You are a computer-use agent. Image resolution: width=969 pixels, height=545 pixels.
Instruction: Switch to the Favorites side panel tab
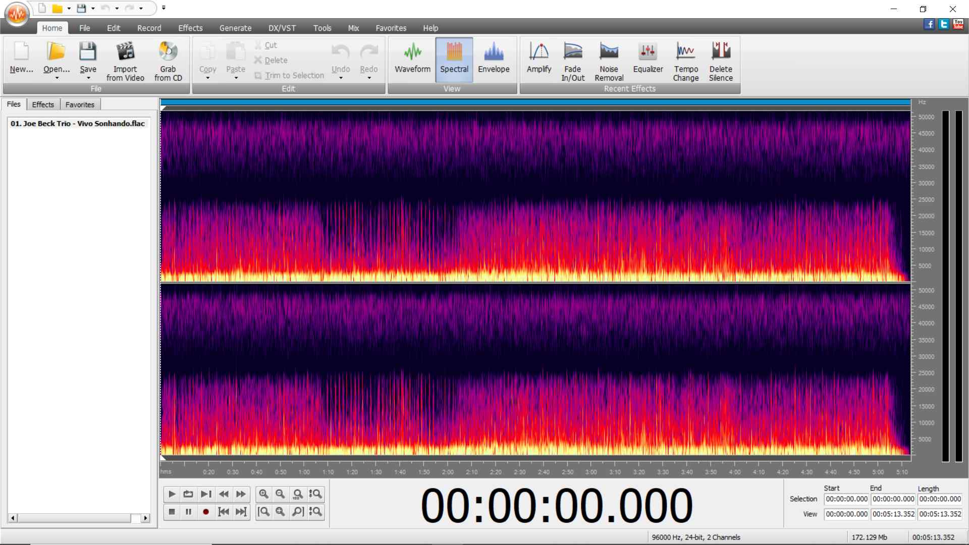[x=80, y=104]
